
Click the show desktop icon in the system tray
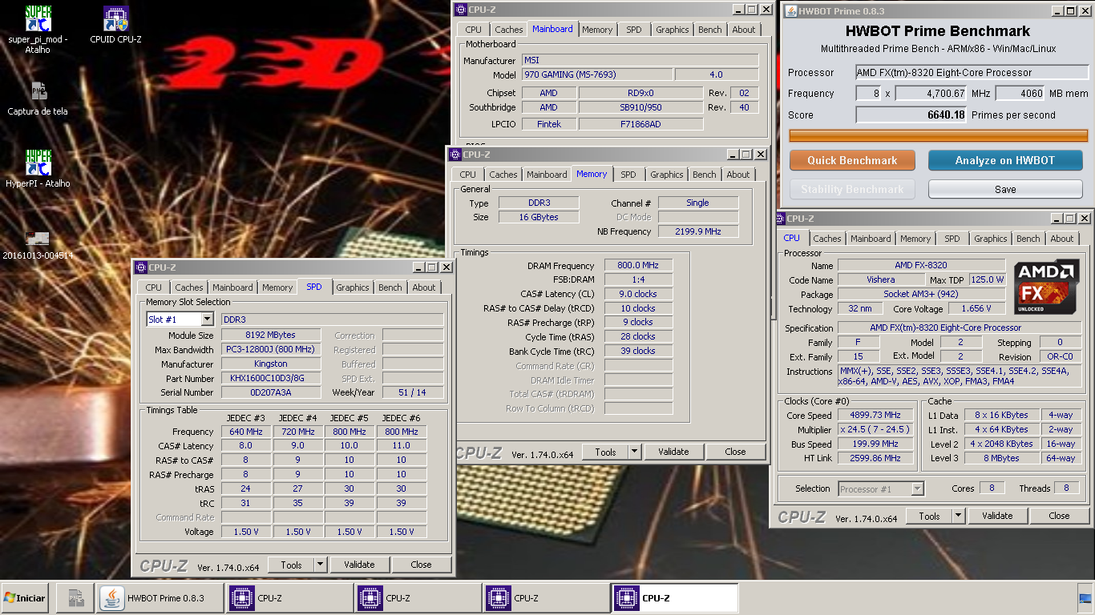click(1085, 598)
